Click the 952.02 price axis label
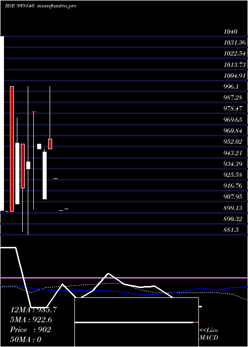248x347 pixels. tap(233, 142)
